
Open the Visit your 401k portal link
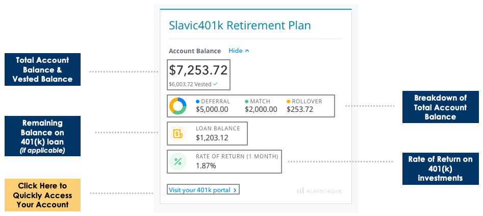tap(199, 190)
